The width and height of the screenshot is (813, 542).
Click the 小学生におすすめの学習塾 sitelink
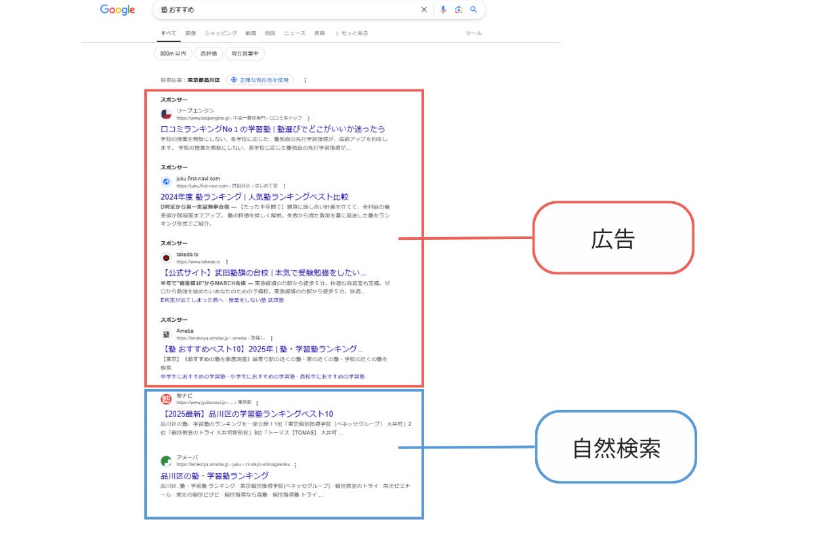(x=262, y=376)
